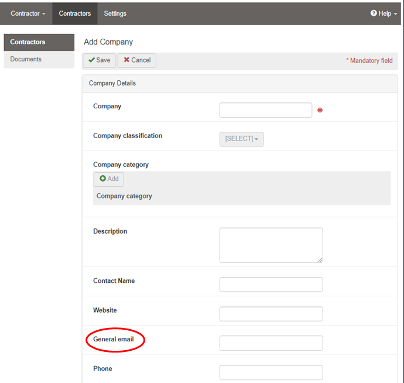This screenshot has width=404, height=383.
Task: Expand the Company classification SELECT dropdown
Action: 241,139
